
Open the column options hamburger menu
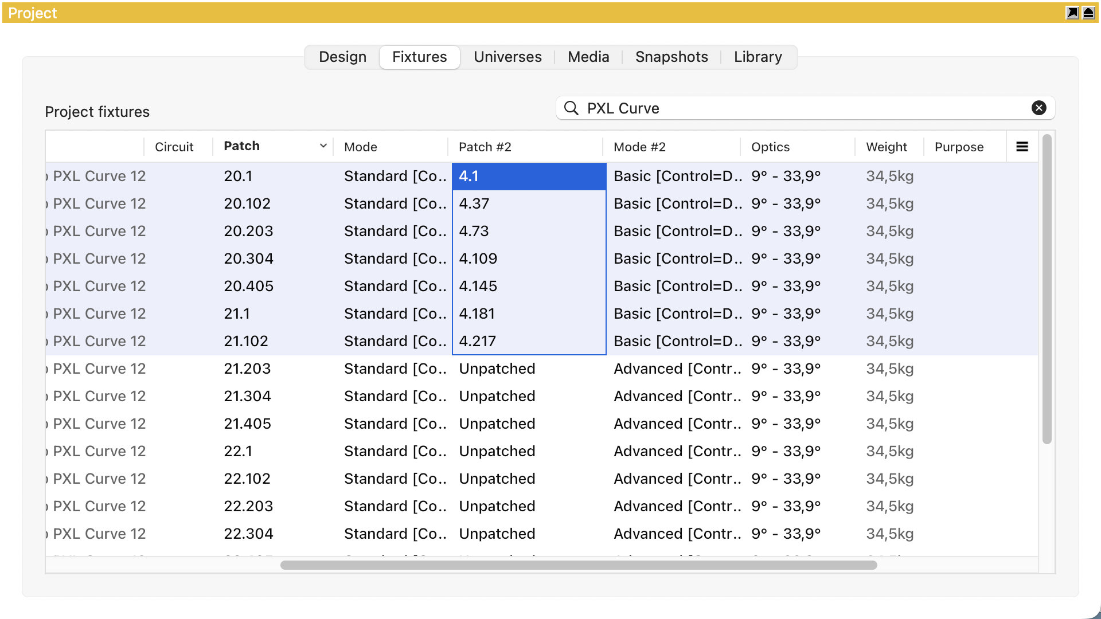tap(1022, 147)
